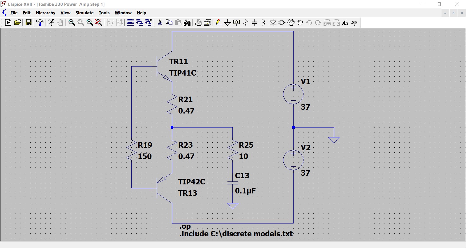Viewport: 466px width, 248px height.
Task: Open the Window menu
Action: (123, 13)
